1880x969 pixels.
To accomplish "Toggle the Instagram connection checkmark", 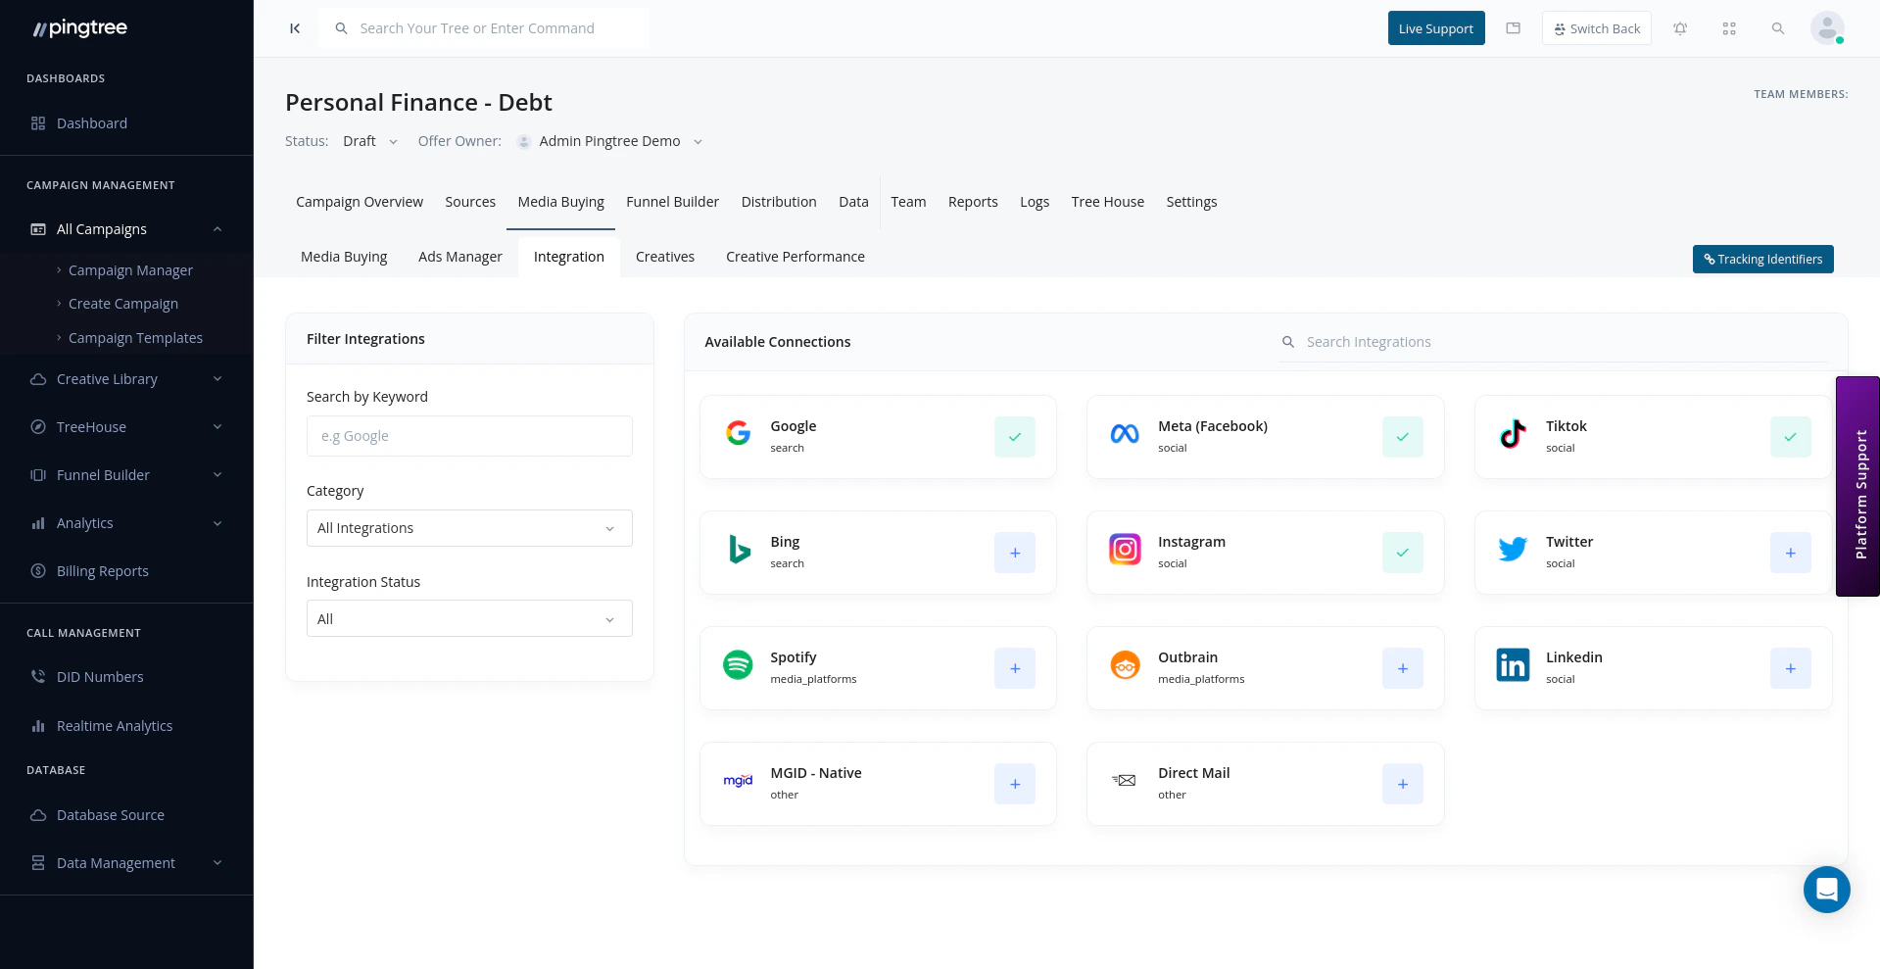I will tap(1402, 553).
